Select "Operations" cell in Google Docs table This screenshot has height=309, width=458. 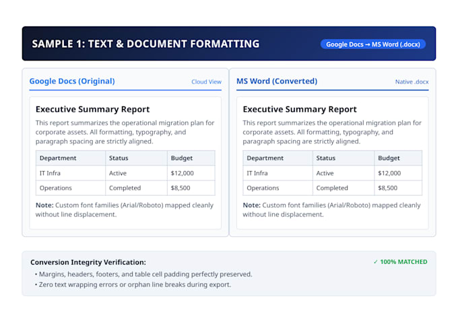[x=71, y=188]
